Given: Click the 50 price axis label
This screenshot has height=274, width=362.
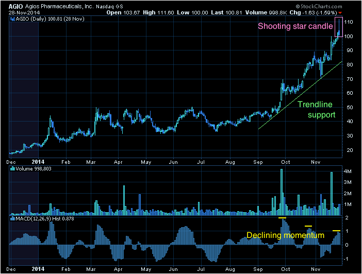Looking at the screenshot, I should click(x=350, y=107).
